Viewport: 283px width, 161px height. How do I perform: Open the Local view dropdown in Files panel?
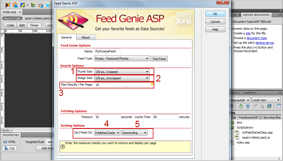(266, 100)
